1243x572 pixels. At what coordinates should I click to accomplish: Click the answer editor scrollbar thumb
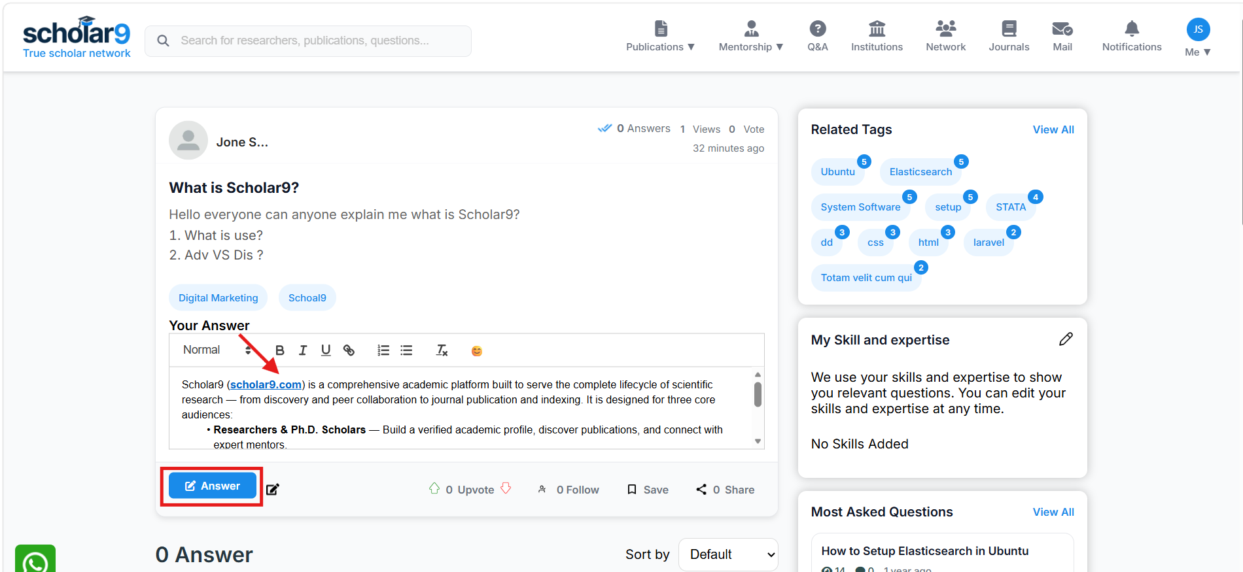[x=758, y=394]
